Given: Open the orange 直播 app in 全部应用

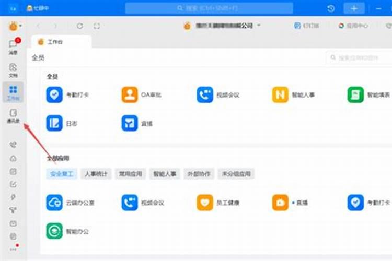Looking at the screenshot, I should pos(290,203).
